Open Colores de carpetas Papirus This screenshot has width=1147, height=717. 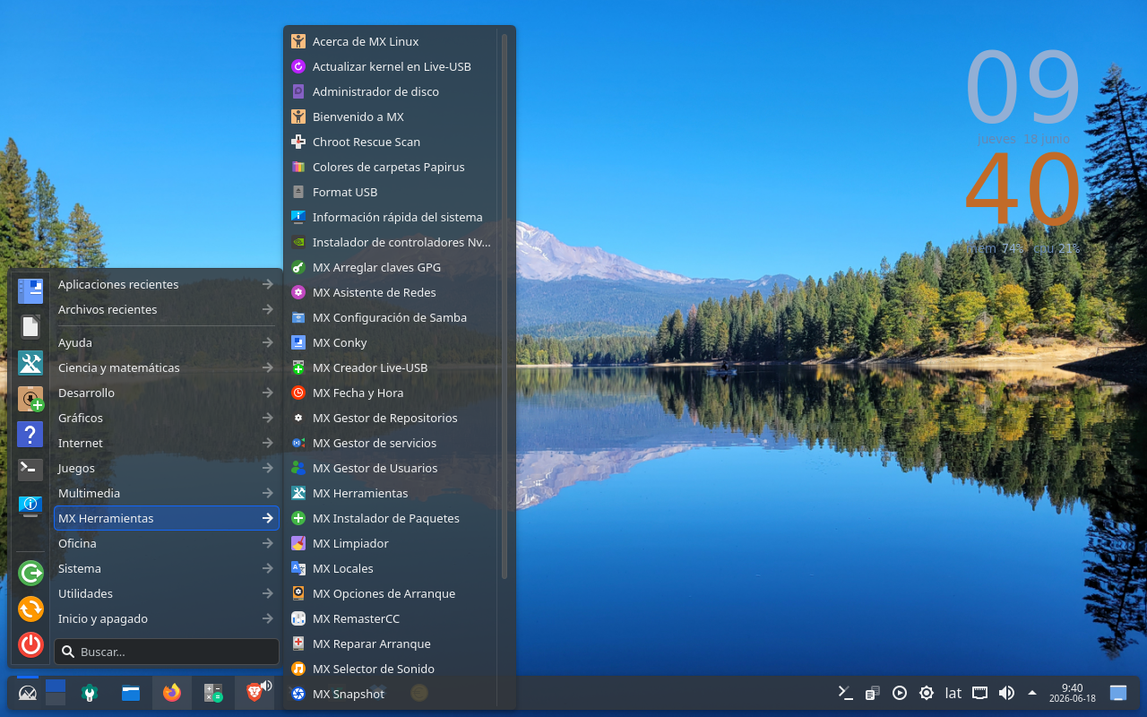(x=391, y=167)
